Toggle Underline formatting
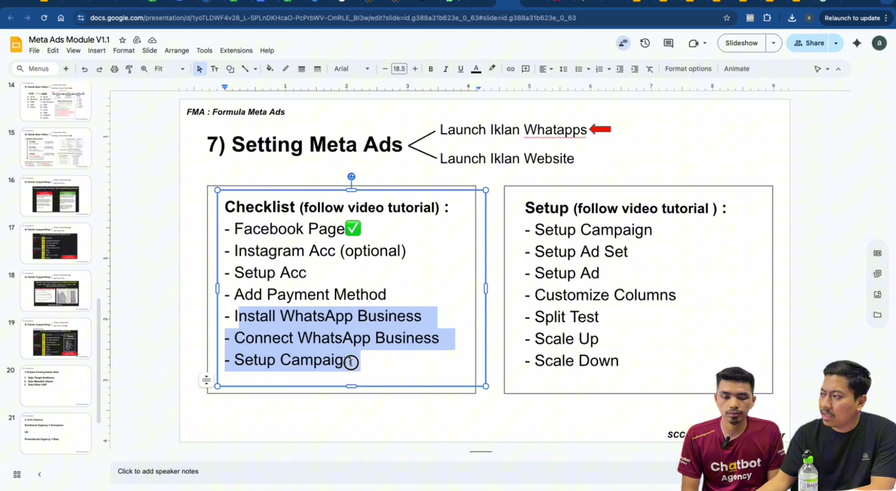The height and width of the screenshot is (491, 896). [460, 69]
